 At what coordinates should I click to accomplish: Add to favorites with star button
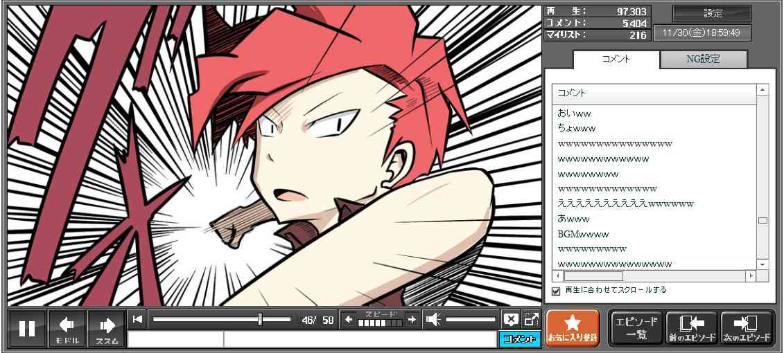(x=572, y=328)
